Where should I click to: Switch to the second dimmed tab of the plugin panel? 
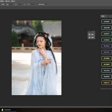click(x=110, y=16)
